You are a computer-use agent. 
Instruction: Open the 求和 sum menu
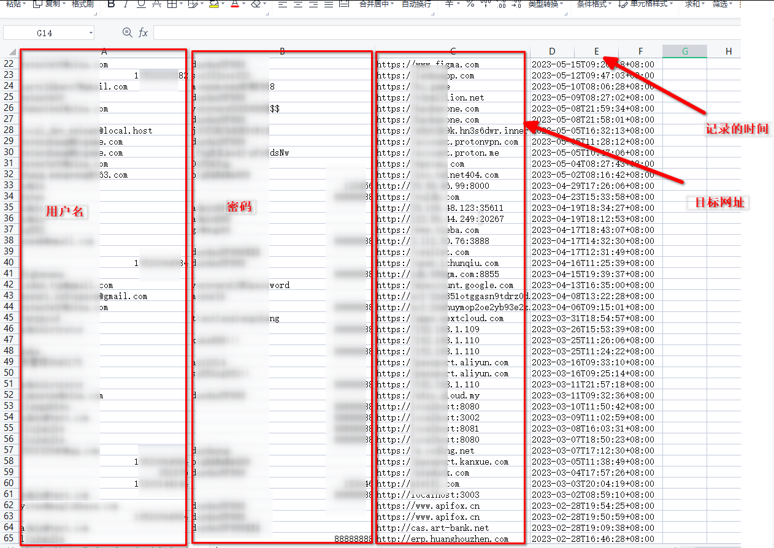click(694, 4)
